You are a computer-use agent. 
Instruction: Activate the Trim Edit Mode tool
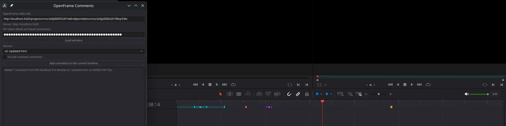(x=230, y=94)
